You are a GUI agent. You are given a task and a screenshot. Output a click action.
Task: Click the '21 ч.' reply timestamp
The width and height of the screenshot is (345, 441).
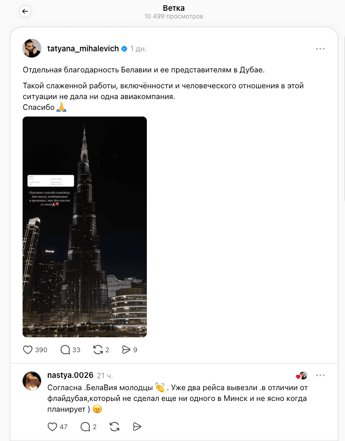coord(105,375)
